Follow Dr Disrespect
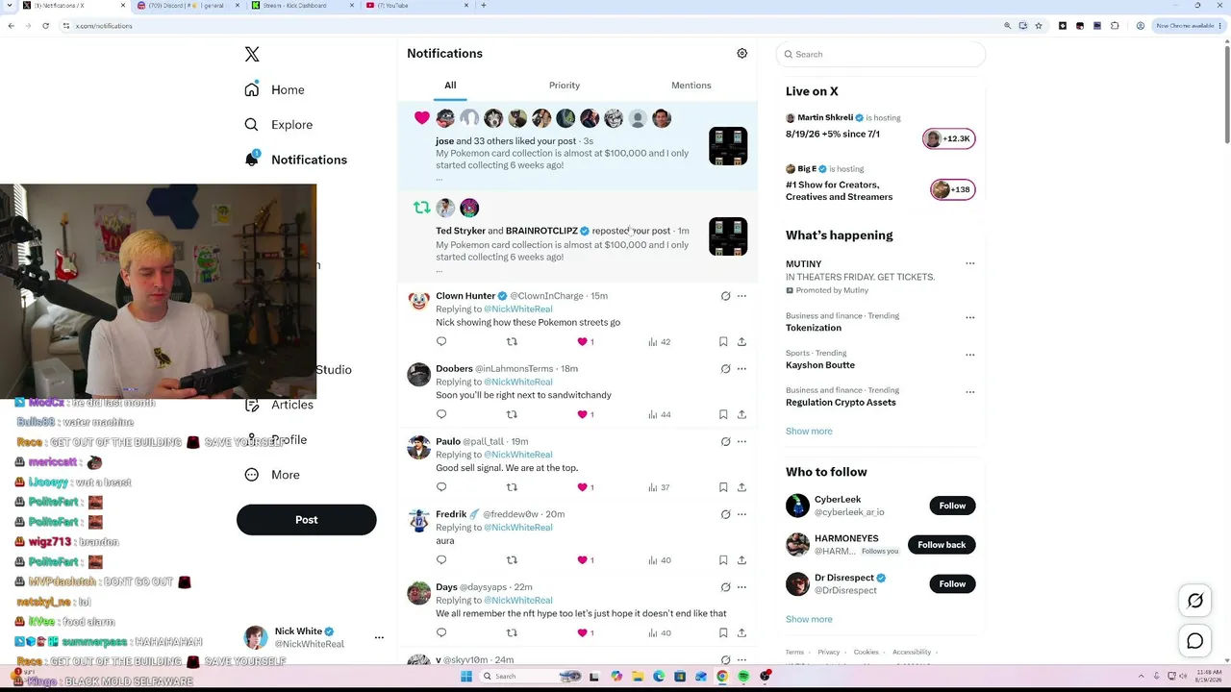This screenshot has height=692, width=1231. (x=952, y=583)
